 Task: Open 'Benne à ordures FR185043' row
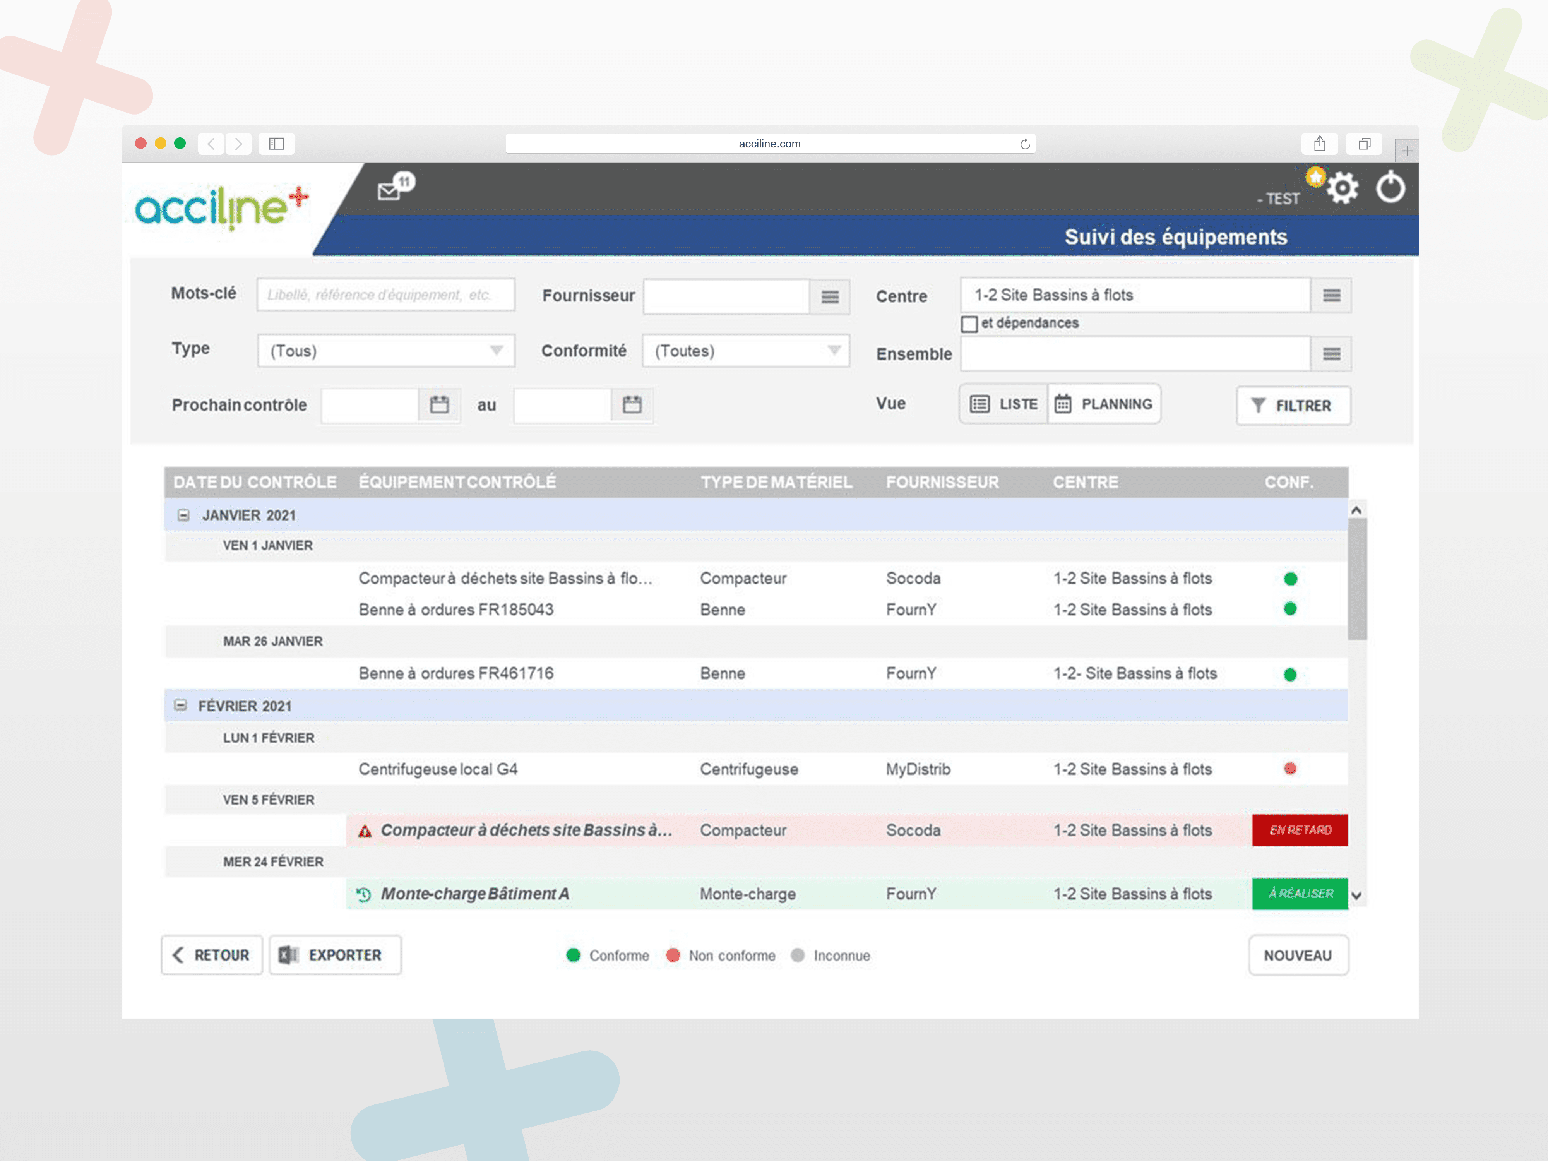pyautogui.click(x=756, y=610)
